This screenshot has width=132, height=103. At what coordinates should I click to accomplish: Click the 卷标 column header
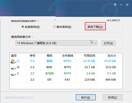(49, 56)
